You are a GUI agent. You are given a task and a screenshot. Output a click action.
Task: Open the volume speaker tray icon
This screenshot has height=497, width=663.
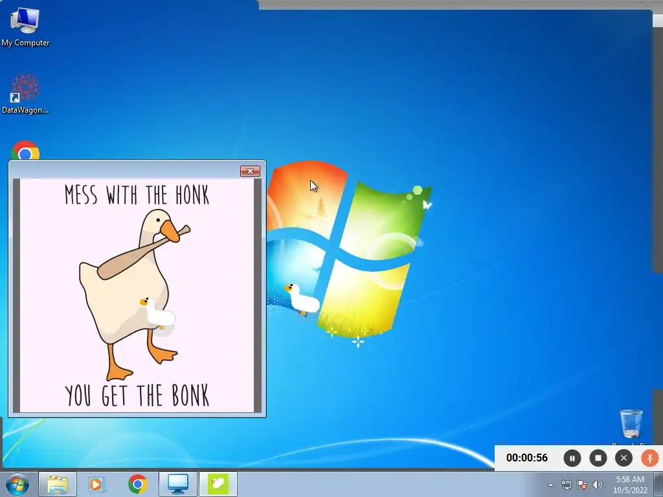pos(598,485)
